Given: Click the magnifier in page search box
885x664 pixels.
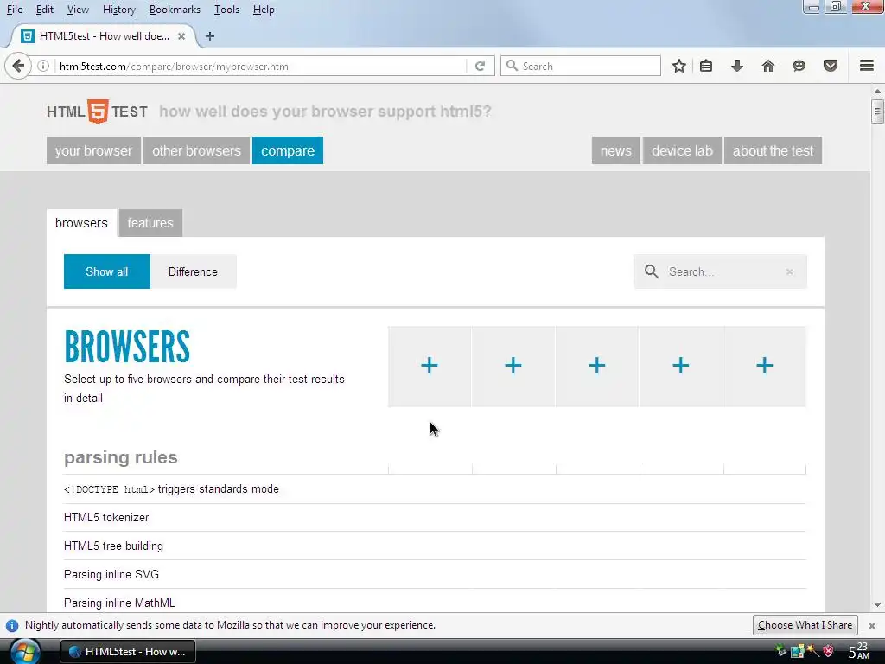Looking at the screenshot, I should coord(652,271).
